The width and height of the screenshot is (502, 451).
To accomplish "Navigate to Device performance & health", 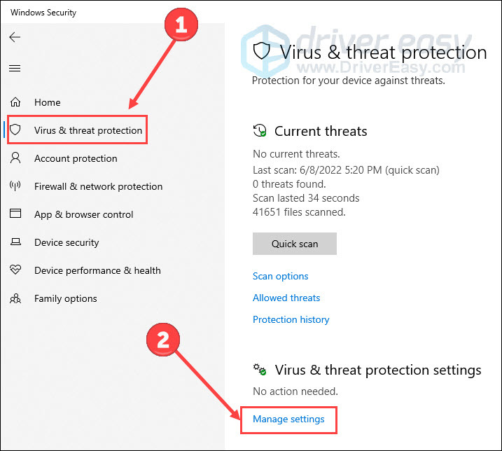I will 97,270.
